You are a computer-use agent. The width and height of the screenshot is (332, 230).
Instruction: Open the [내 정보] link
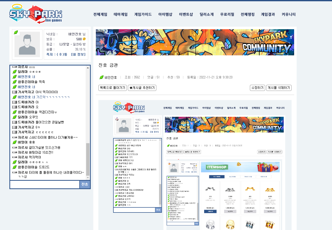78,54
